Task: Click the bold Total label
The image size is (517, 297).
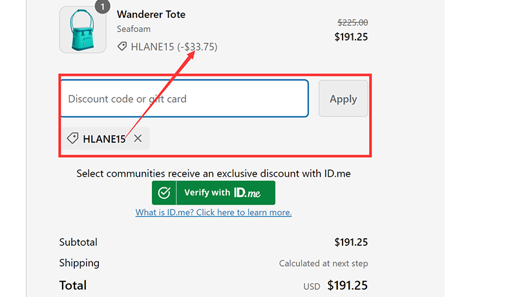Action: click(73, 285)
